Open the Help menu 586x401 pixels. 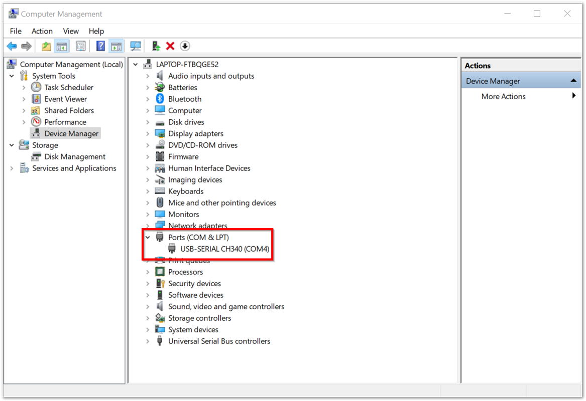tap(96, 31)
